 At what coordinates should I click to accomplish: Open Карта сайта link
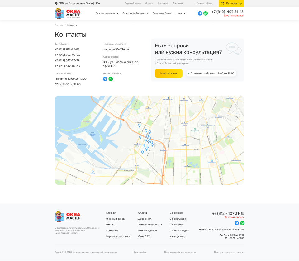(x=140, y=252)
